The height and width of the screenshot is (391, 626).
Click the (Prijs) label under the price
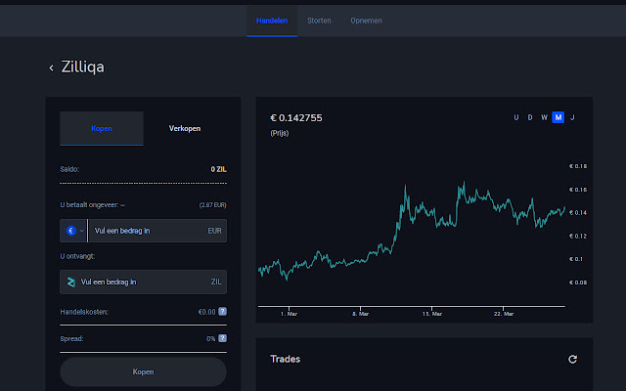[x=280, y=133]
